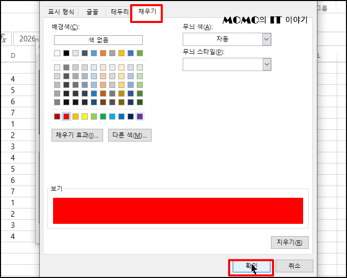The width and height of the screenshot is (347, 278).
Task: Pick the royal blue theme color in top row
Action: pos(131,53)
